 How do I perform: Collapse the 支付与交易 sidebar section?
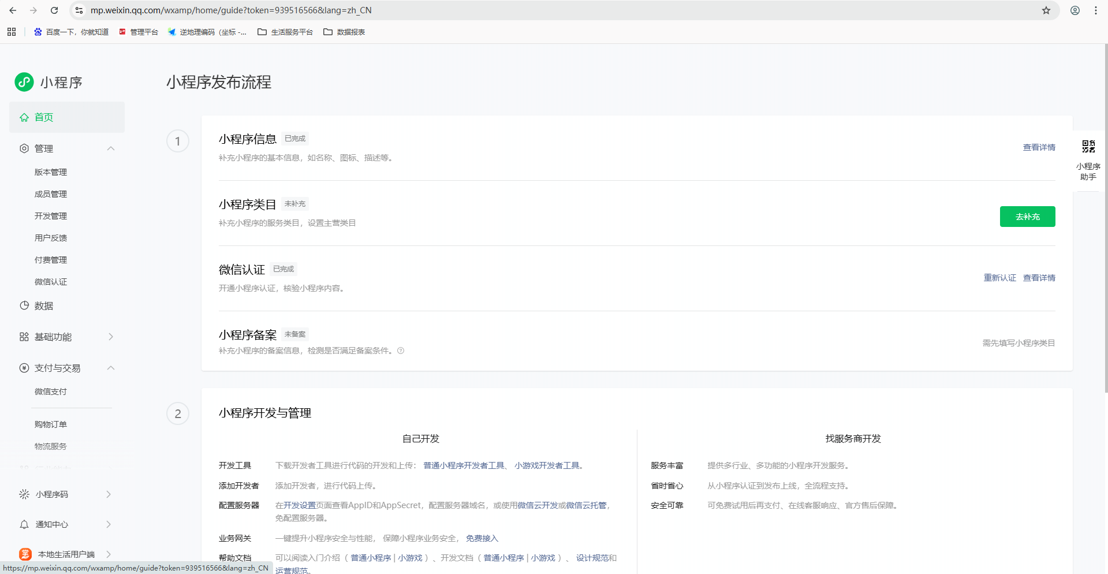[111, 368]
